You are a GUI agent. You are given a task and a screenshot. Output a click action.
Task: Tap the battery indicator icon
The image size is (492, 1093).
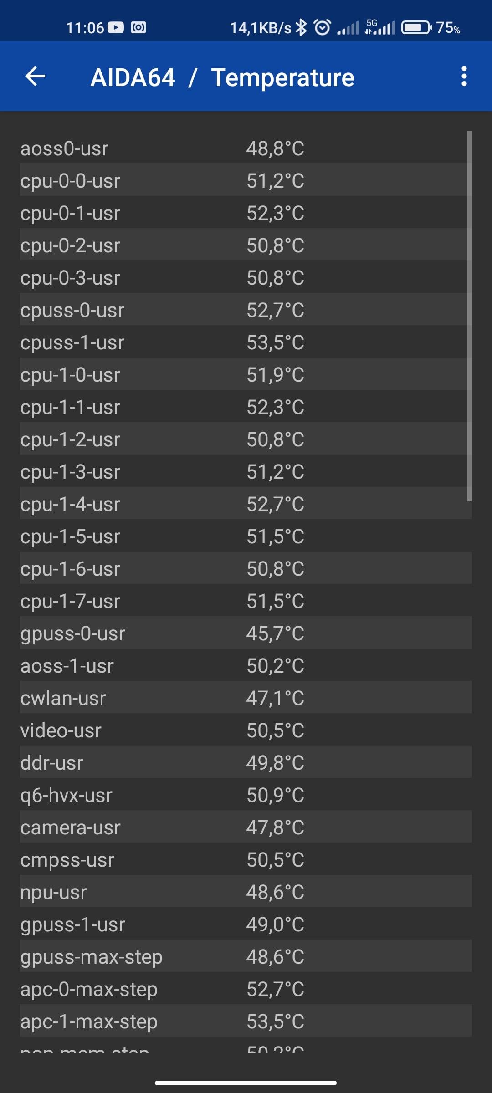[416, 28]
